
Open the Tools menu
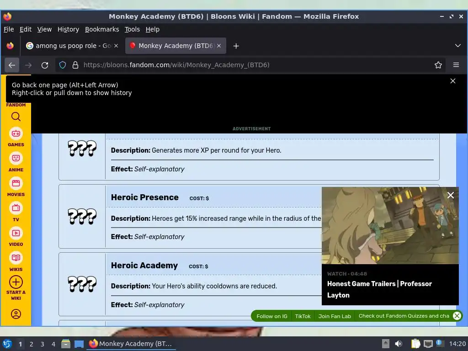(x=132, y=29)
